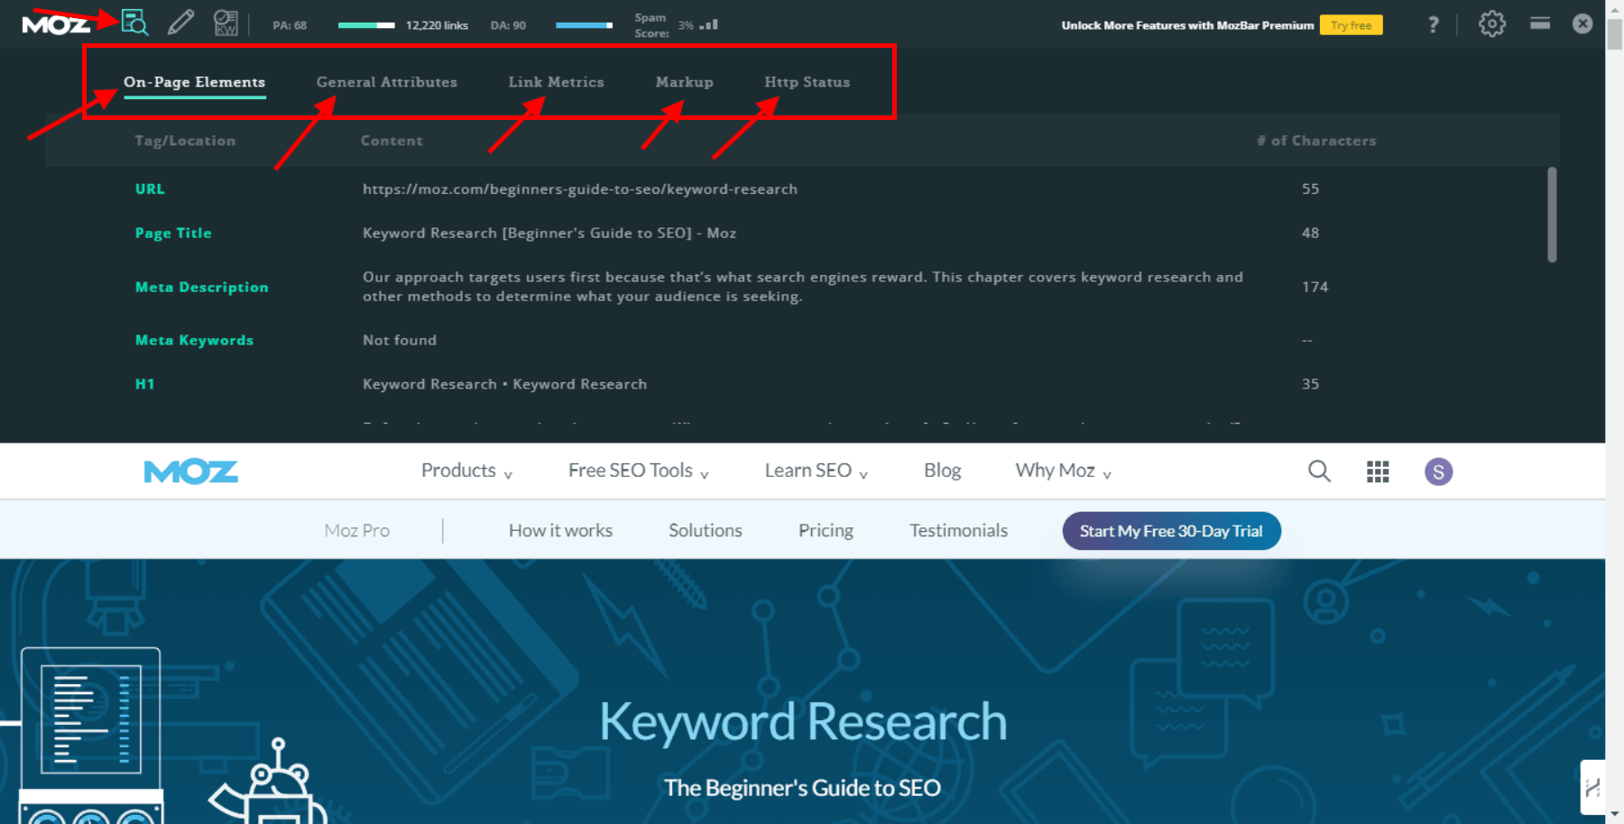The height and width of the screenshot is (824, 1624).
Task: Expand the Why Moz dropdown
Action: 1064,471
